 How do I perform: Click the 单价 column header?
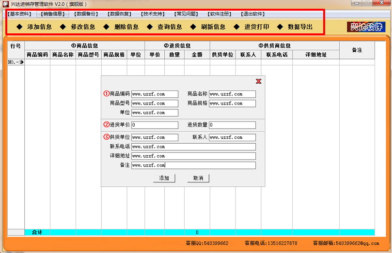[x=155, y=55]
